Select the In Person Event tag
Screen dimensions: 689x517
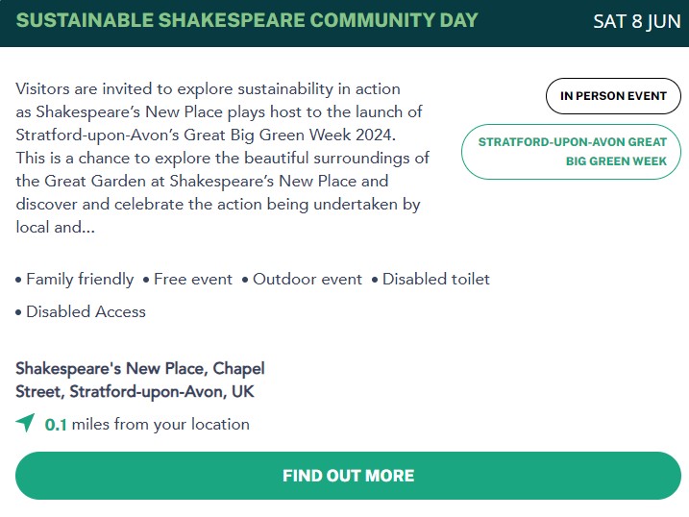coord(613,96)
